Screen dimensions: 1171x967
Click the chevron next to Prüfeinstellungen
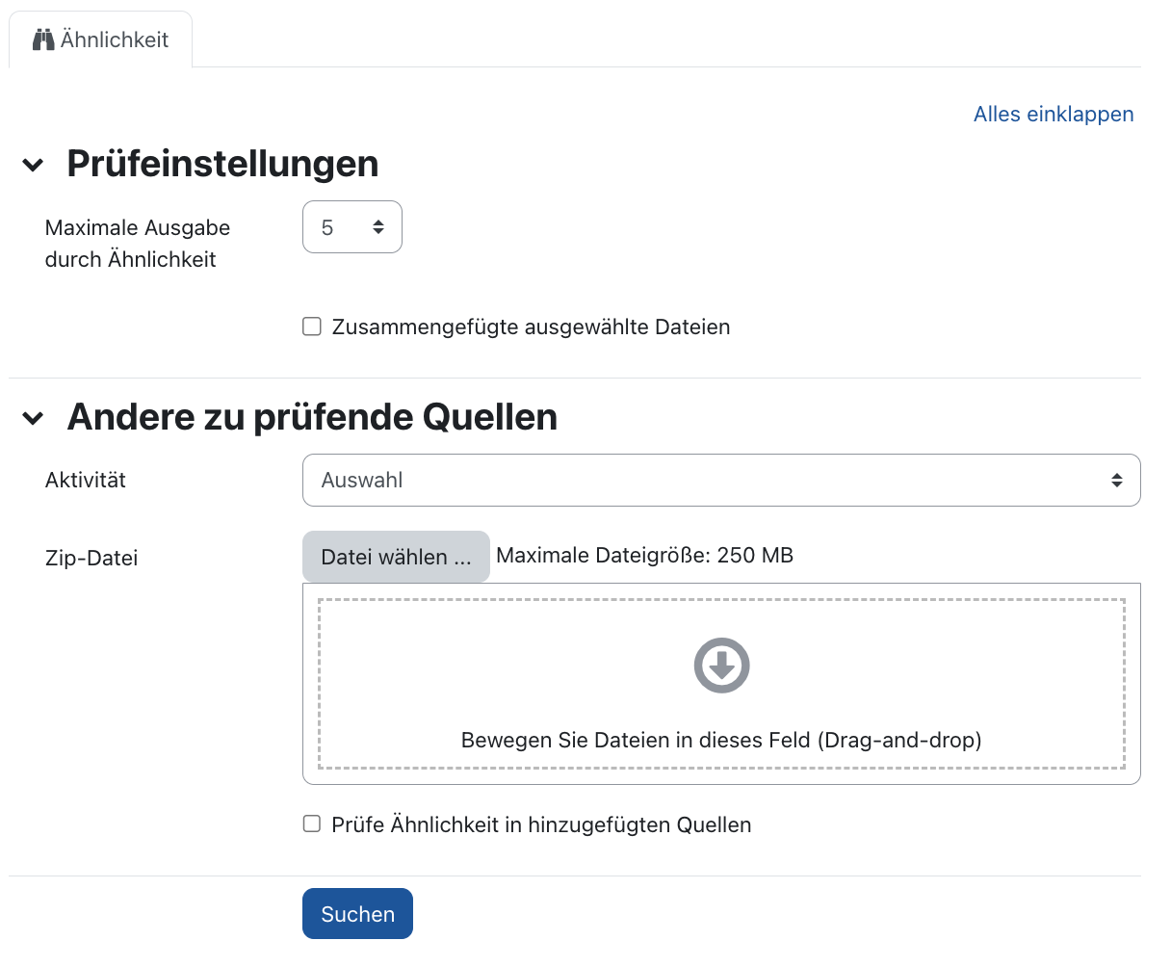(33, 164)
